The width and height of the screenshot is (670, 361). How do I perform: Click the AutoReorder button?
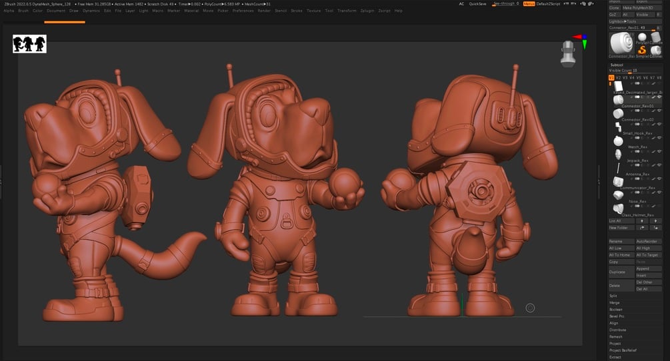coord(649,242)
